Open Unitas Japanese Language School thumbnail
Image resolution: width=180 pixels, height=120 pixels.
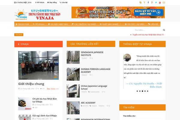coord(73,91)
